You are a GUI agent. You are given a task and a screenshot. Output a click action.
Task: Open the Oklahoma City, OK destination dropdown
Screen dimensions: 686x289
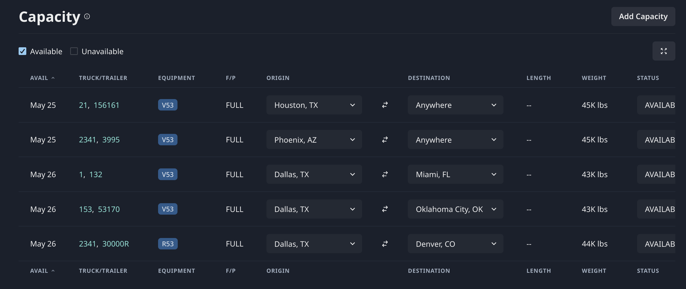tap(455, 209)
